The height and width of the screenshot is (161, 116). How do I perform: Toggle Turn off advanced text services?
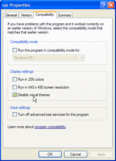[x=15, y=115]
